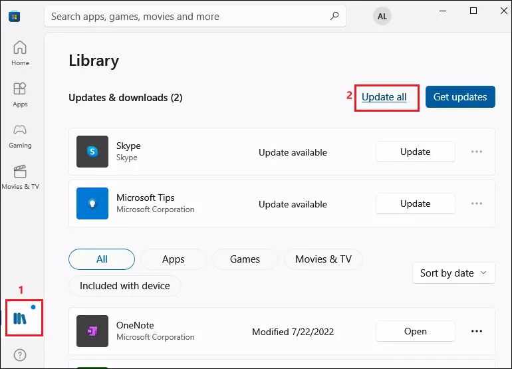Open Movies & TV in sidebar
This screenshot has width=512, height=369.
pos(20,178)
